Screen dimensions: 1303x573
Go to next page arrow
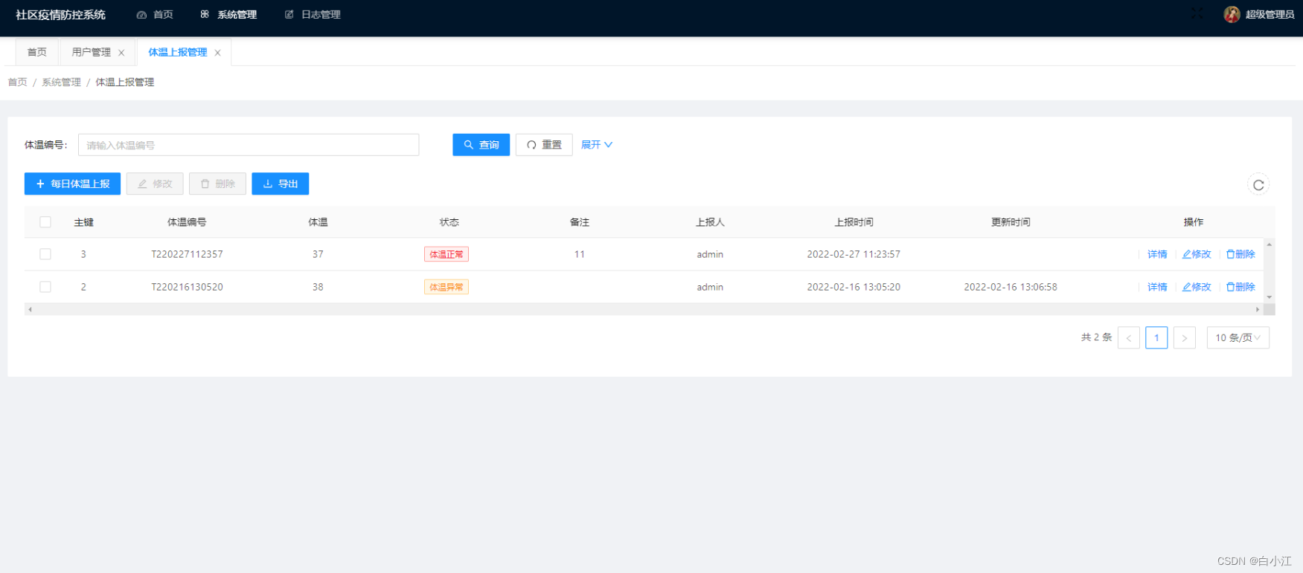click(1184, 338)
